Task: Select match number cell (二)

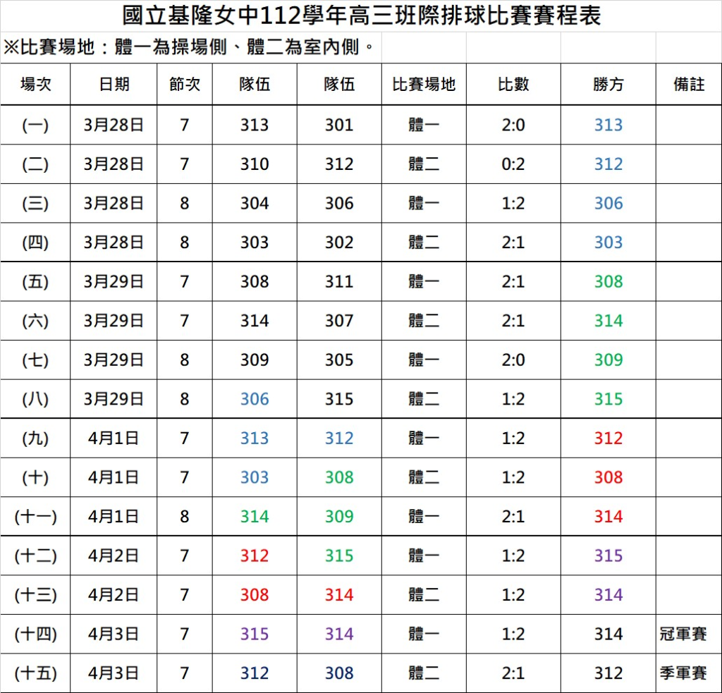Action: coord(35,164)
